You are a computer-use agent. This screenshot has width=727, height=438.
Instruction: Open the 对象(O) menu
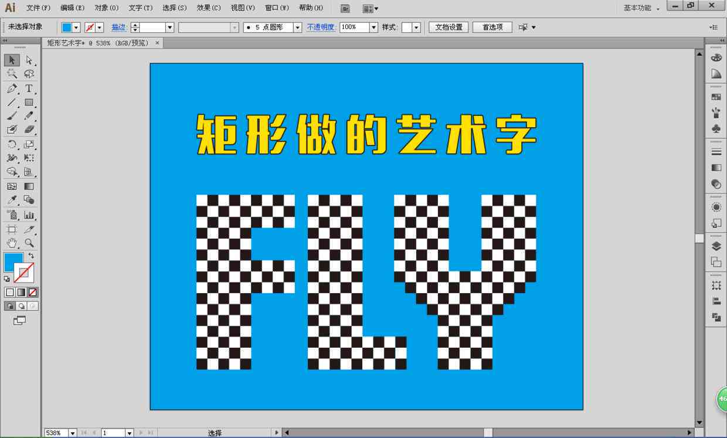point(107,8)
